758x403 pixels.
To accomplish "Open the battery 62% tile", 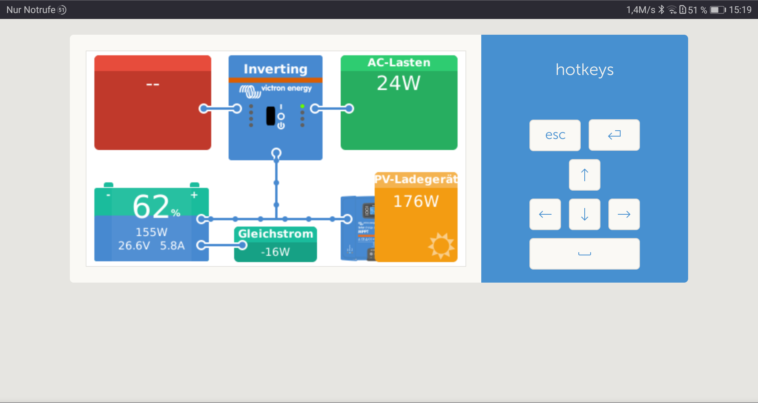I will (x=152, y=223).
